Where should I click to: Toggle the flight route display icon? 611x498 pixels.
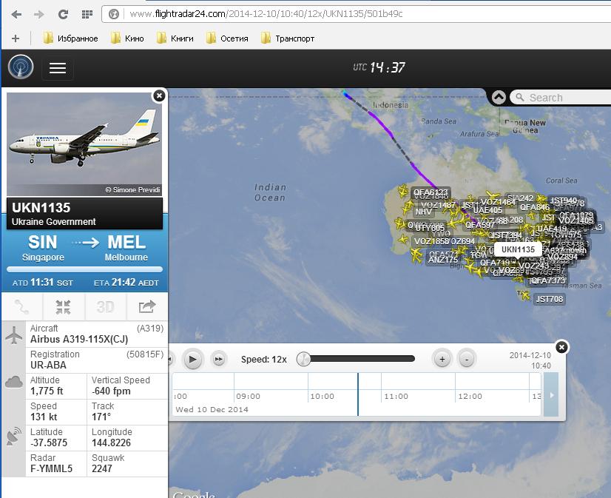[22, 306]
